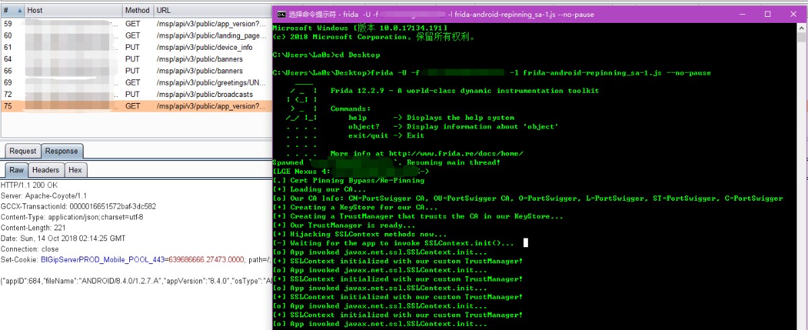Image resolution: width=808 pixels, height=330 pixels.
Task: Select request row 61 device_info
Action: tap(136, 47)
